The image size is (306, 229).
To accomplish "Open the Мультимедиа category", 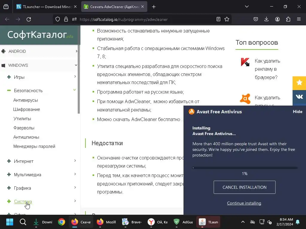I will [27, 175].
